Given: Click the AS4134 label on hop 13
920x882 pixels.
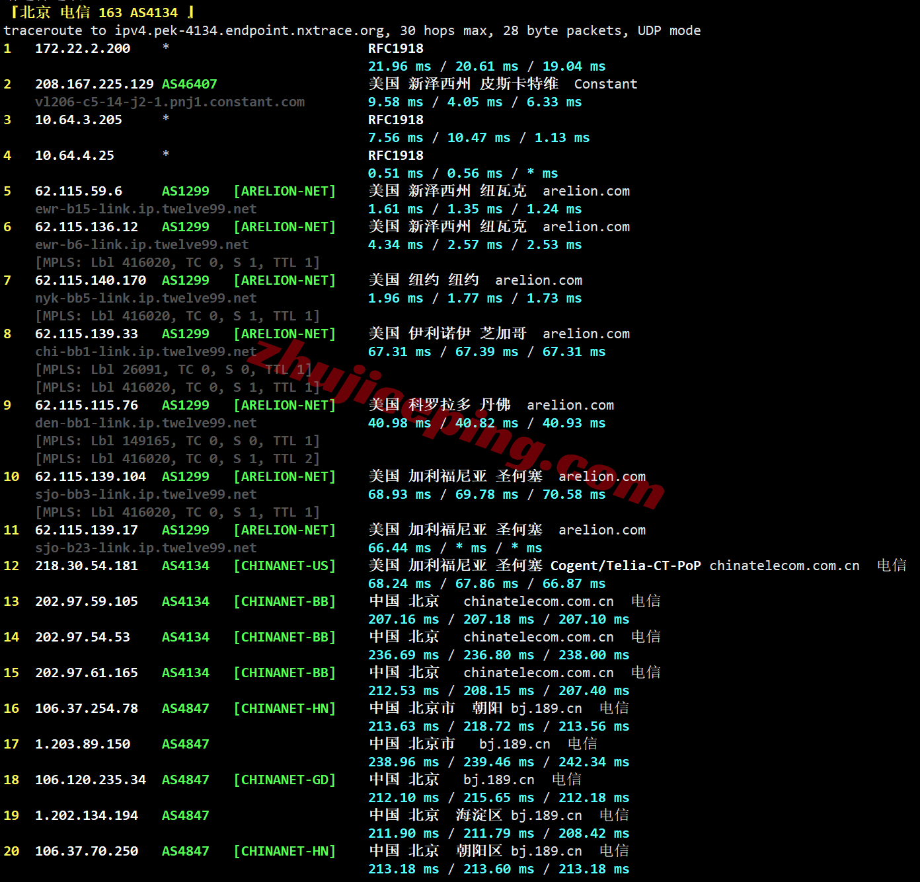Looking at the screenshot, I should pyautogui.click(x=185, y=601).
